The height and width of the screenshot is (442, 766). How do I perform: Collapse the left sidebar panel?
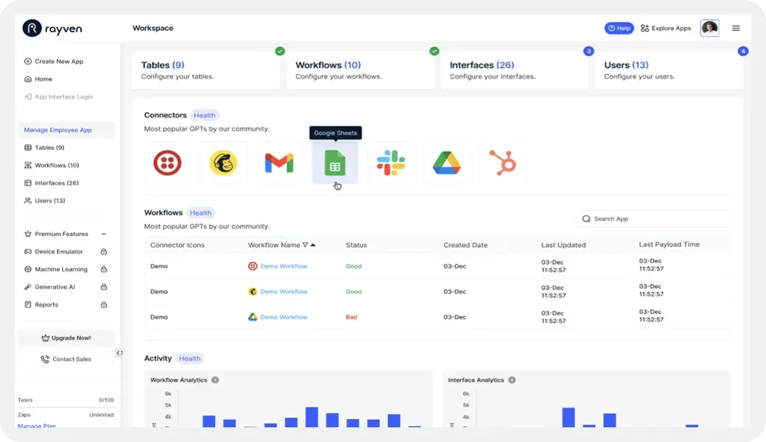tap(119, 353)
